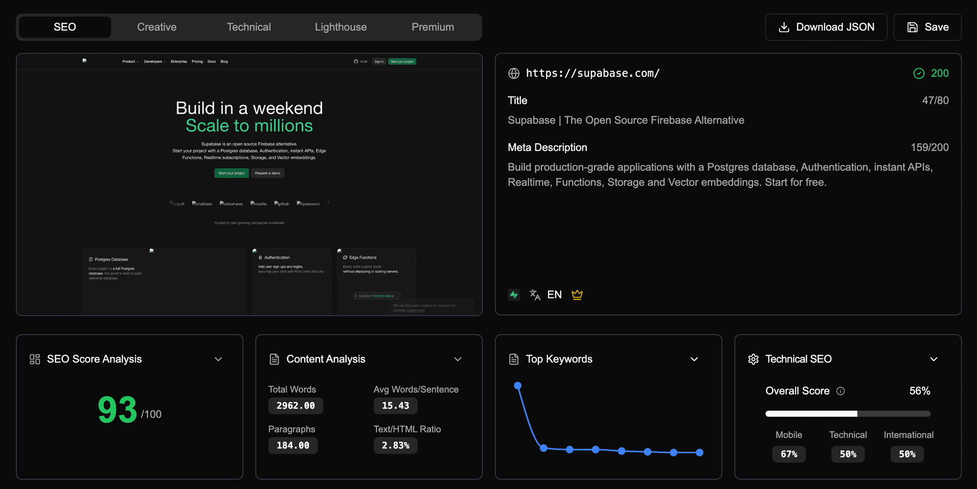The width and height of the screenshot is (977, 489).
Task: Click the Overall Score progress bar
Action: point(847,414)
